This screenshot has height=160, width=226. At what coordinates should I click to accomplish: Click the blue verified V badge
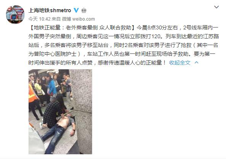[x=76, y=10]
